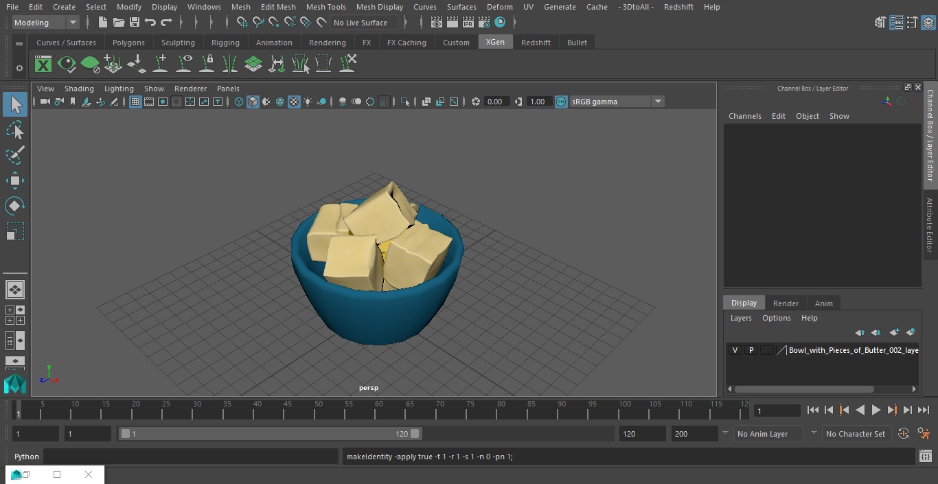Click the open scene folder icon
The image size is (938, 484).
(x=118, y=23)
